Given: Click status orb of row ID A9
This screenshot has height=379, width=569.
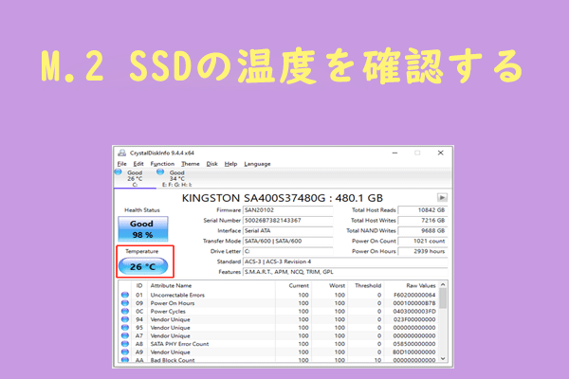Looking at the screenshot, I should pos(125,352).
